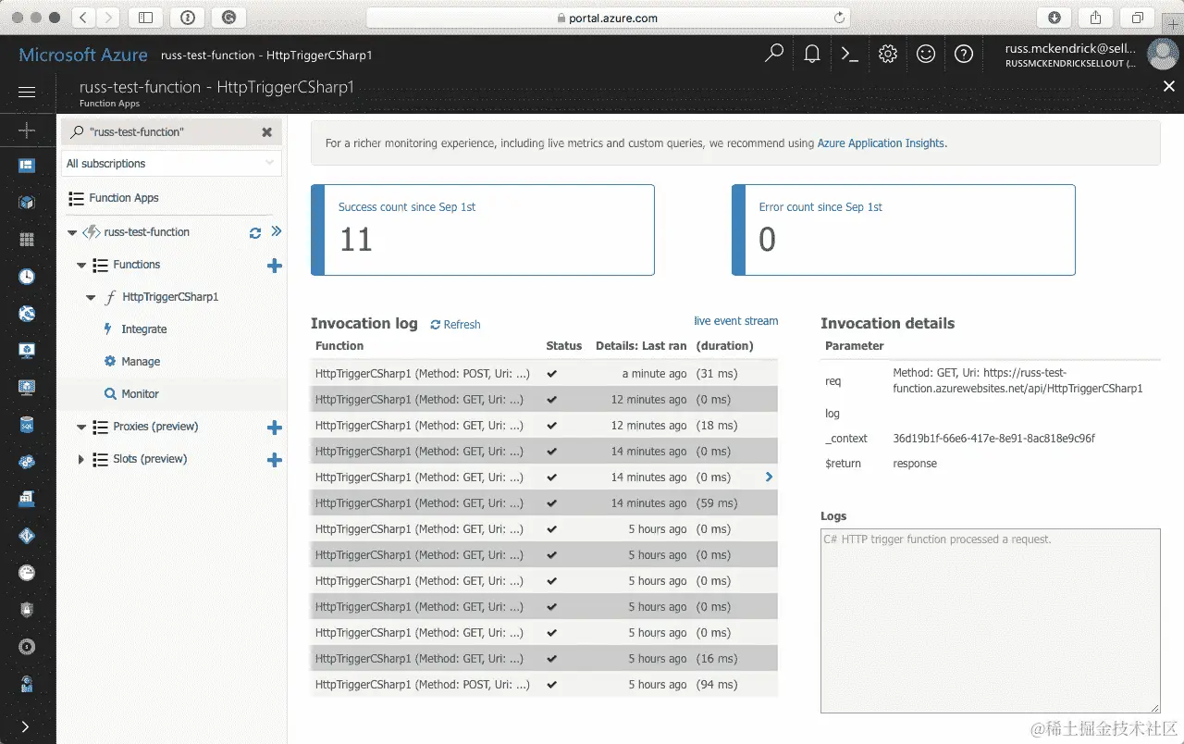This screenshot has height=744, width=1184.
Task: Click the double-chevron beside russ-test-function
Action: (x=276, y=231)
